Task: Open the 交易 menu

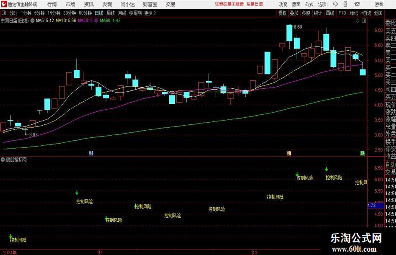Action: click(171, 4)
